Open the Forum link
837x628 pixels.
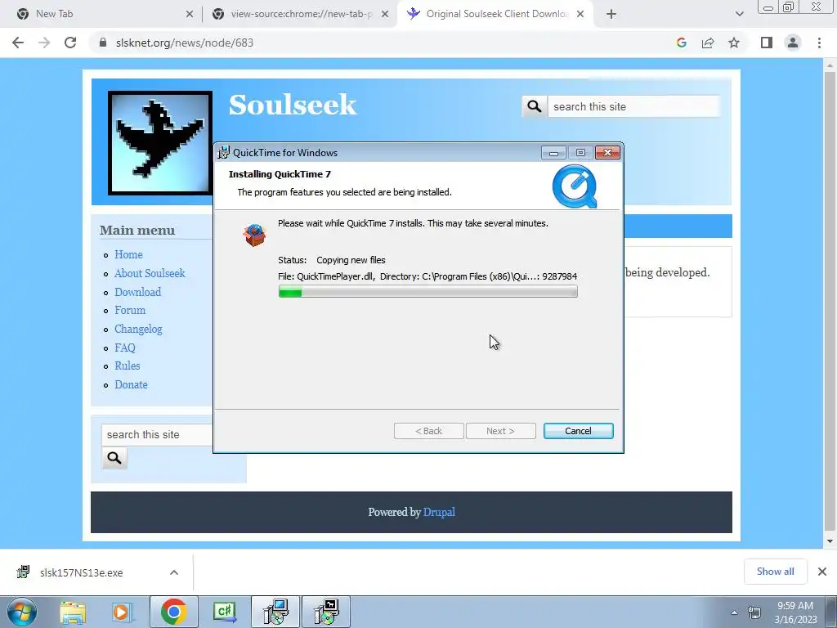tap(130, 310)
